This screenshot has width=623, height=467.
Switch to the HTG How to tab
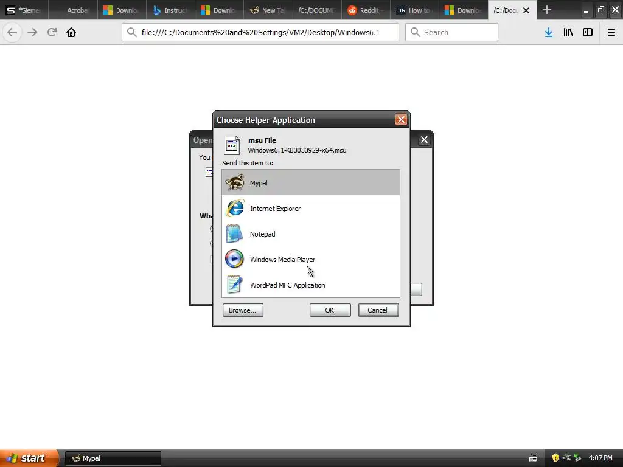pyautogui.click(x=415, y=10)
